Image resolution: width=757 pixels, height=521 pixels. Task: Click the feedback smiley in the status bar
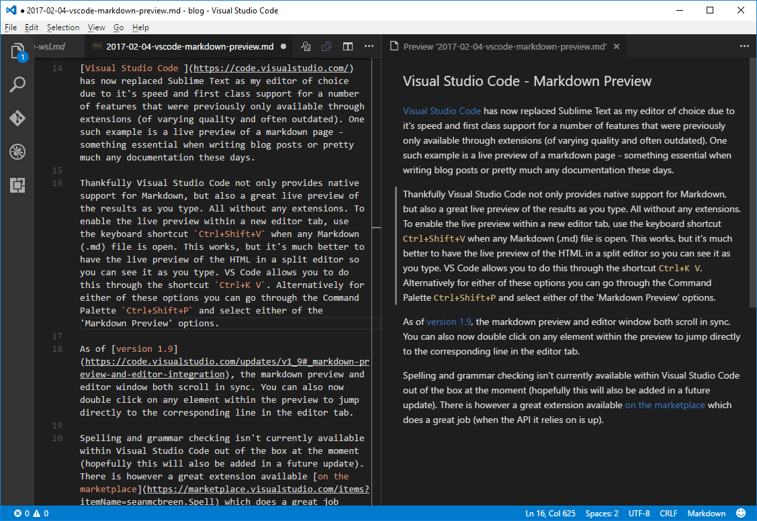pyautogui.click(x=741, y=513)
